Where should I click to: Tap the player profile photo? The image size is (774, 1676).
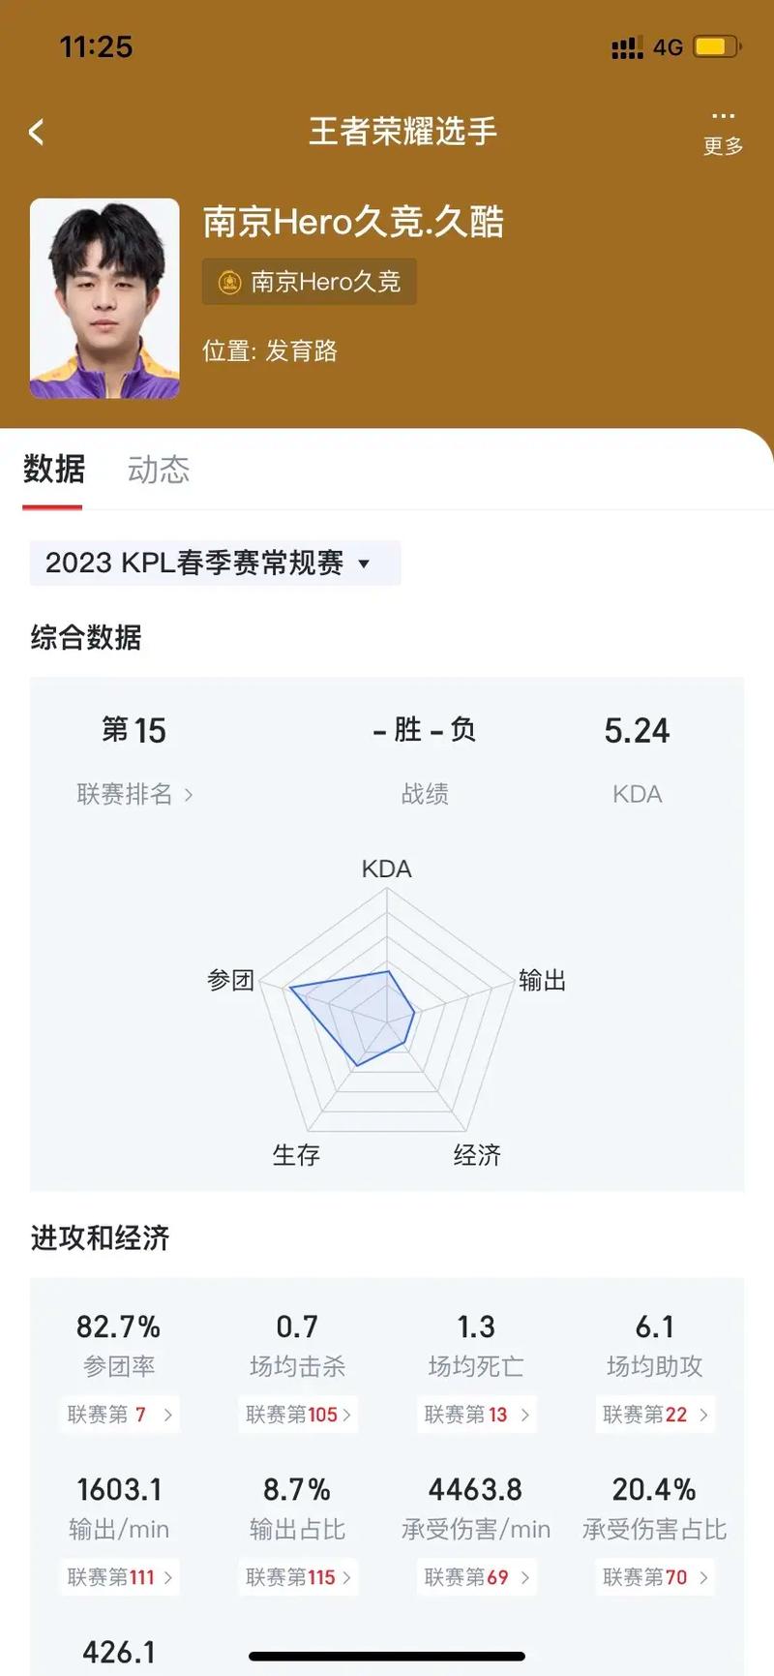[104, 298]
